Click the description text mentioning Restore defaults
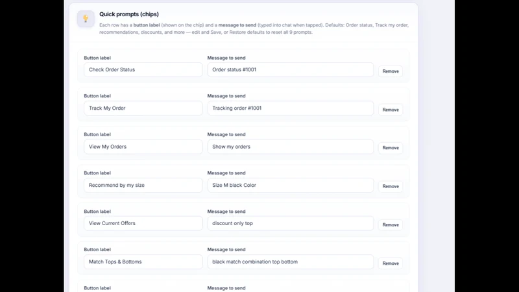Image resolution: width=519 pixels, height=292 pixels. pyautogui.click(x=254, y=29)
